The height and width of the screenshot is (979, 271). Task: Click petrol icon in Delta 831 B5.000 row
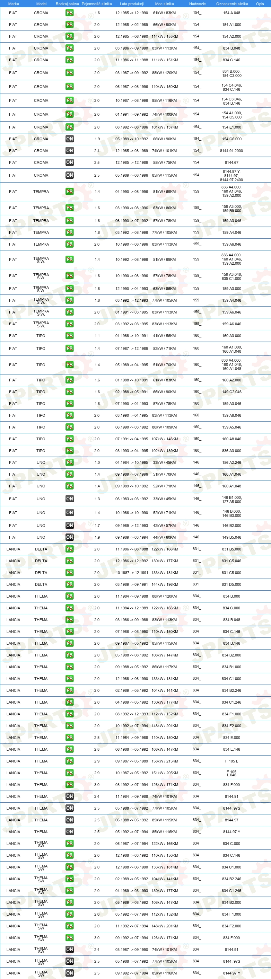pos(70,549)
